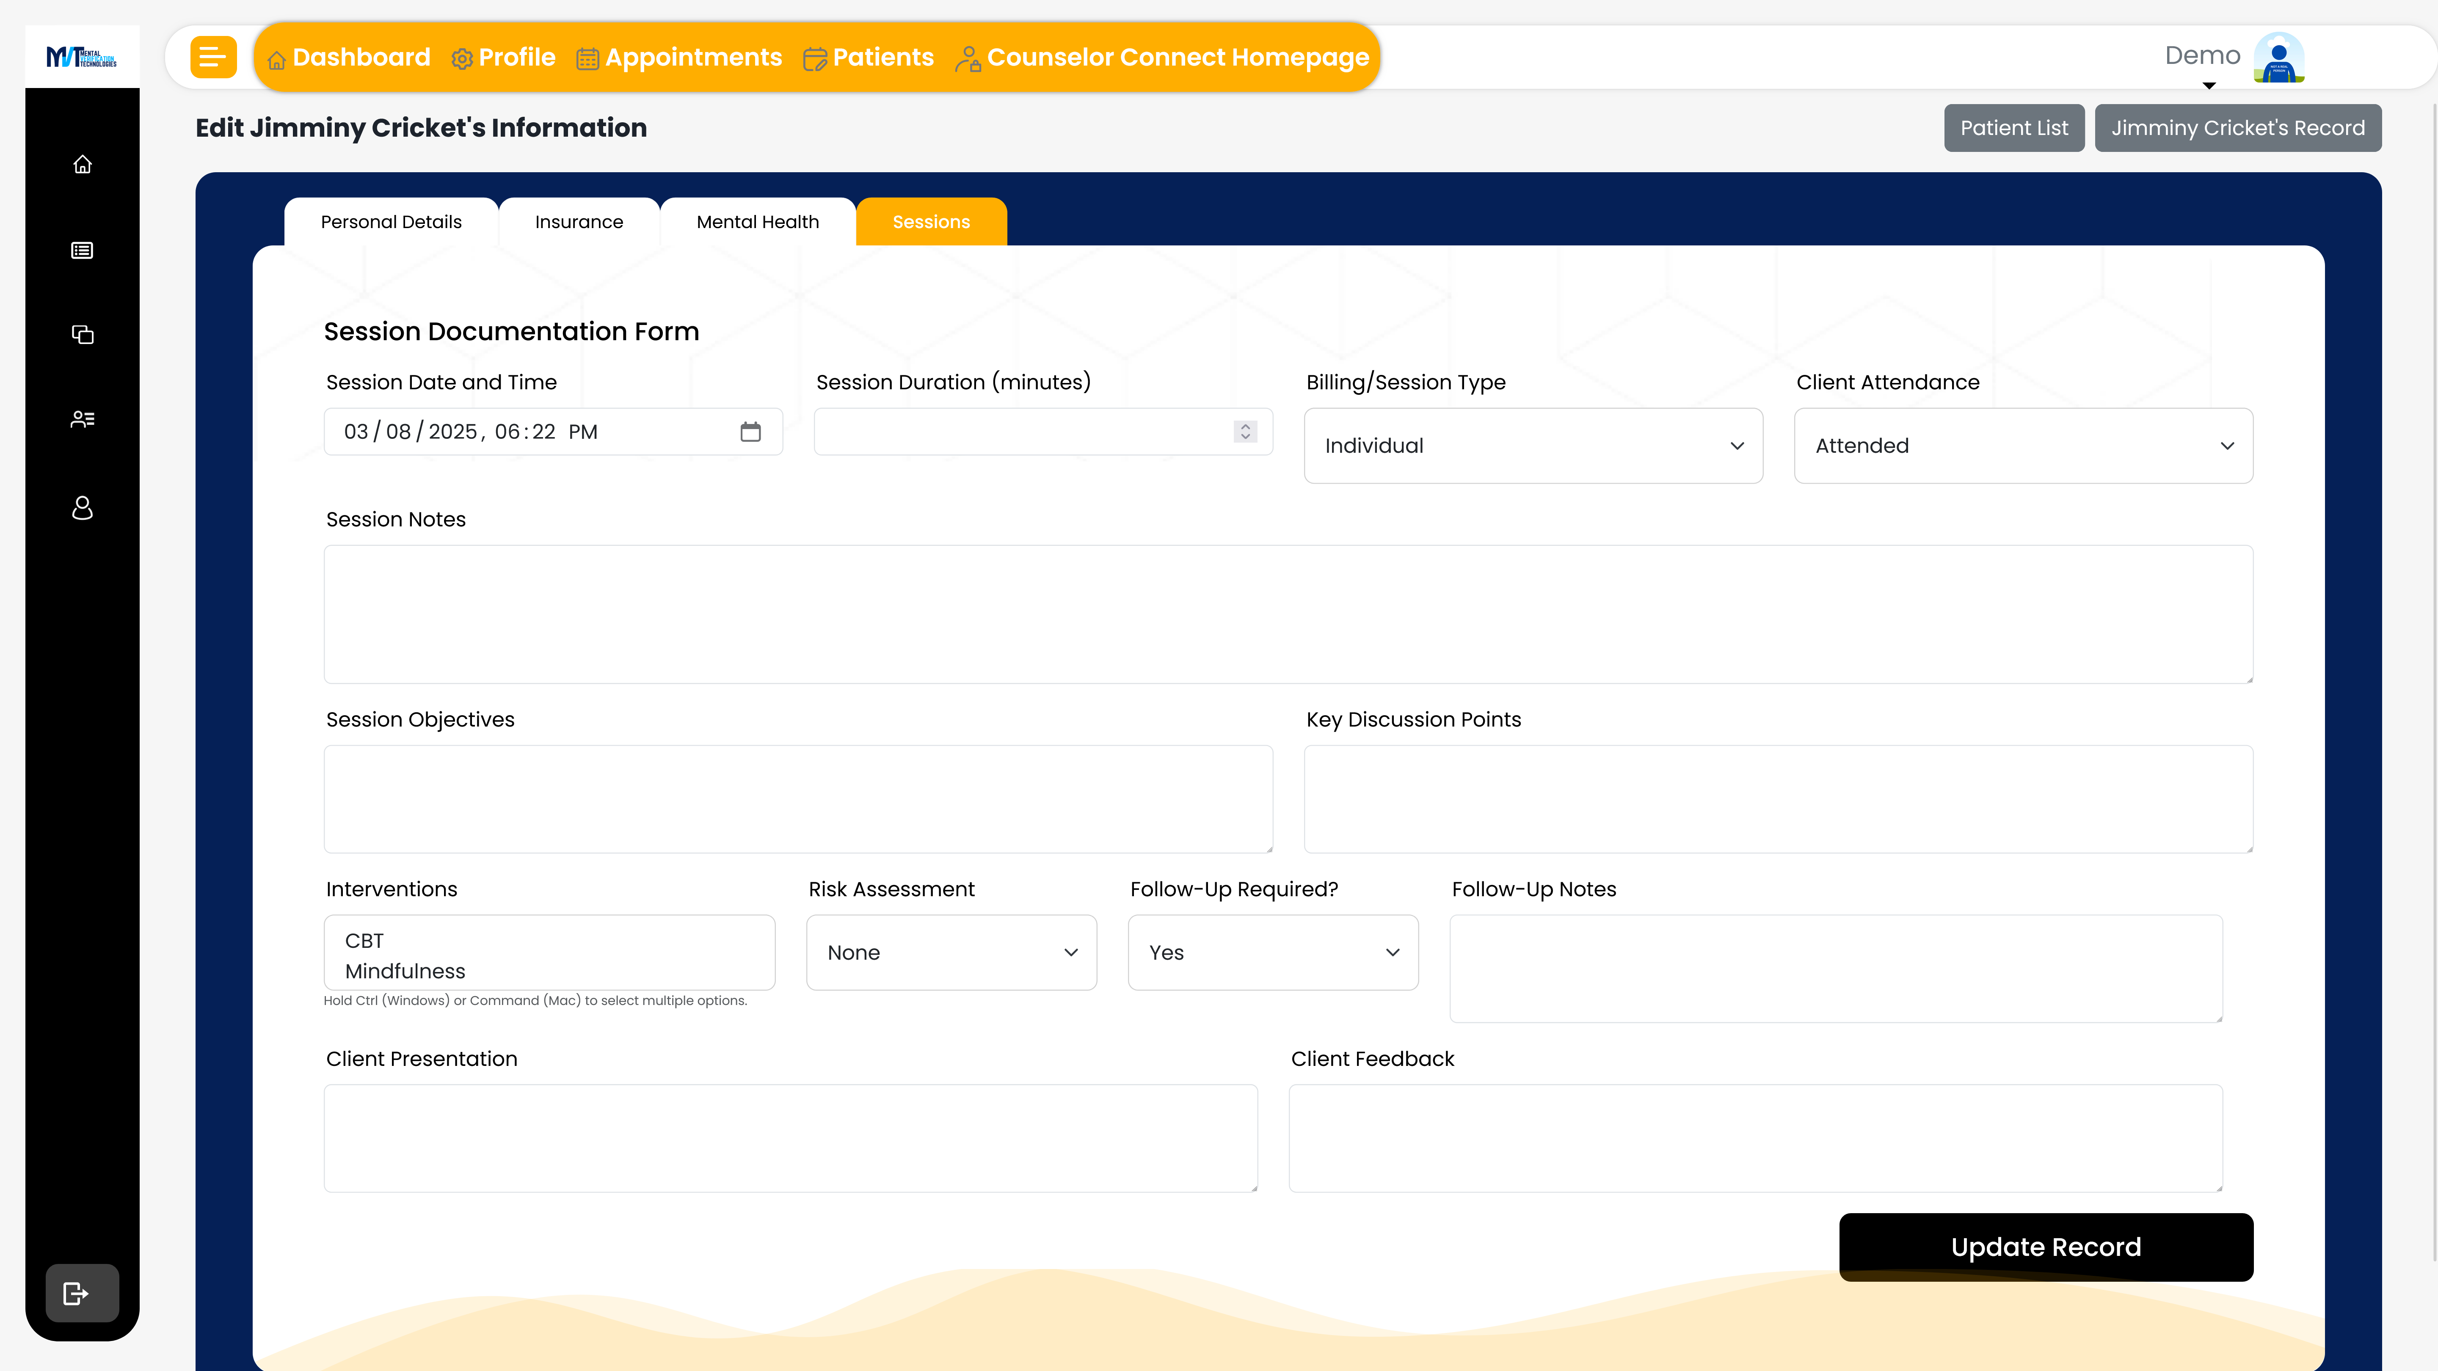
Task: Open Profile in top navigation
Action: (504, 58)
